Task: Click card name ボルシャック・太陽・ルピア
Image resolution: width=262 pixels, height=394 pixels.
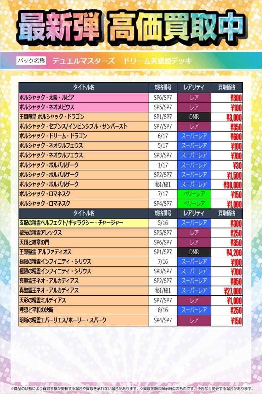Action: coord(47,98)
